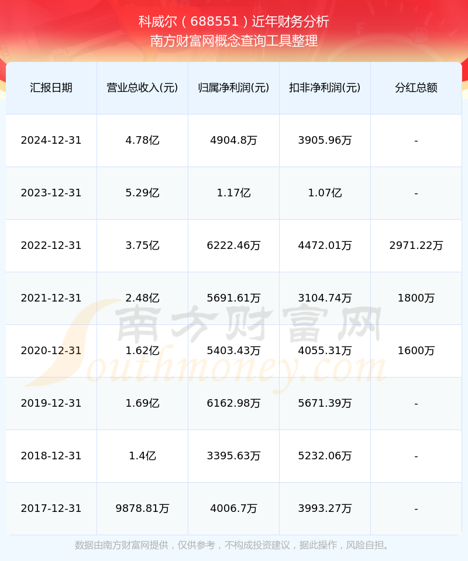Viewport: 468px width, 561px height.
Task: Click the value 5671.39万
Action: point(325,403)
